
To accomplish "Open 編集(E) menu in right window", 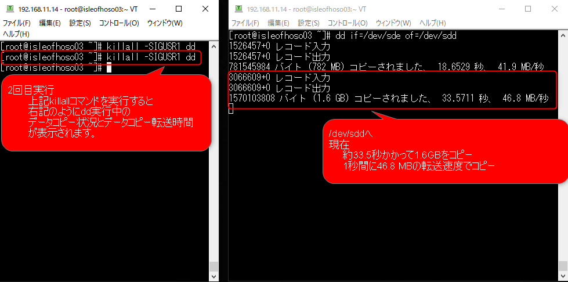I will [x=278, y=23].
